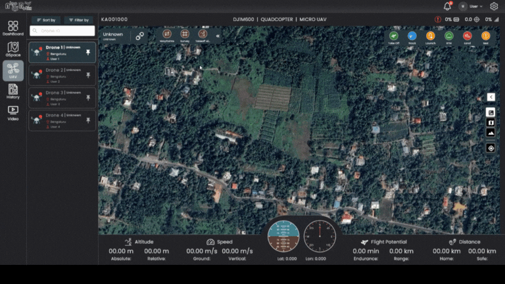Image resolution: width=505 pixels, height=284 pixels.
Task: Open the Filter by dropdown
Action: pyautogui.click(x=78, y=20)
